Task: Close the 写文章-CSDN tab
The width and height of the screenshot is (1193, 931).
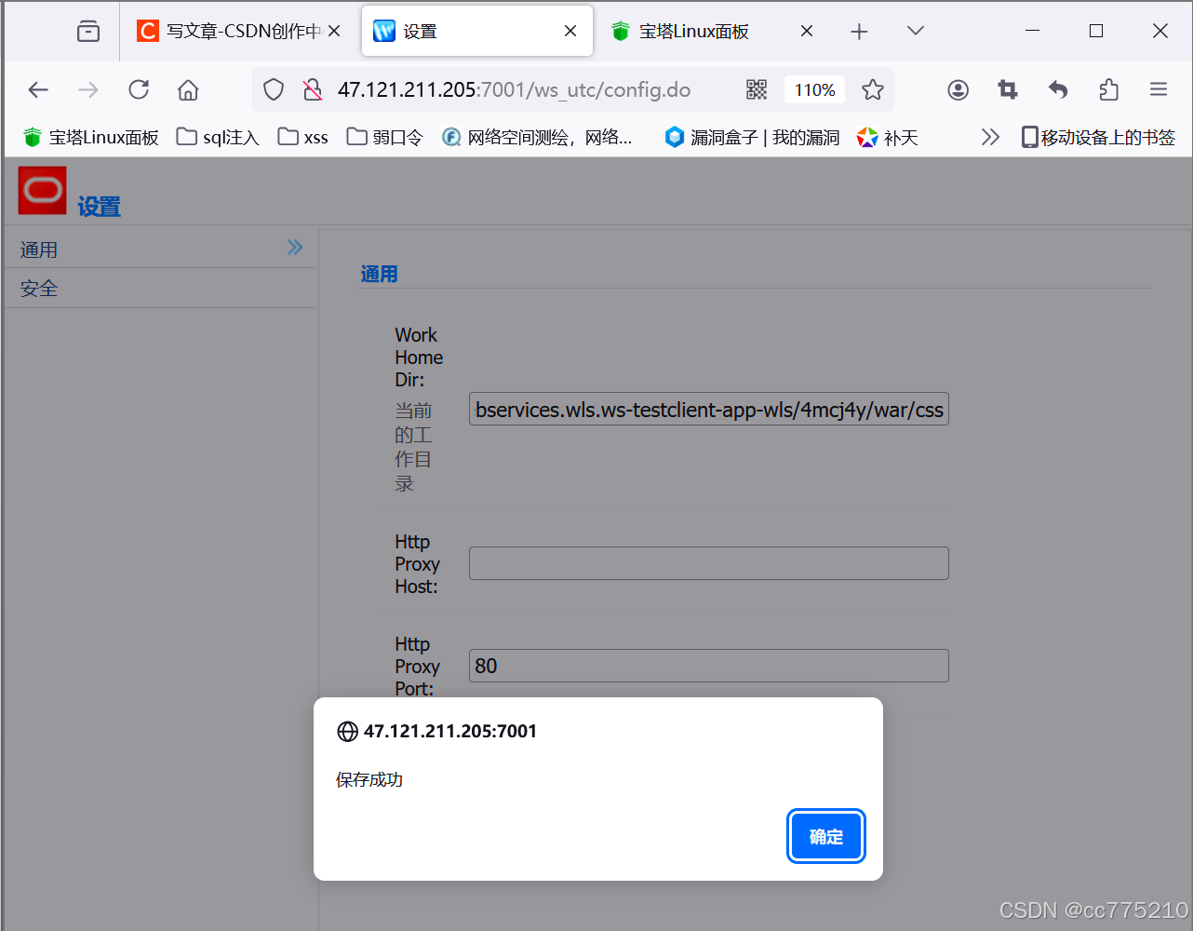Action: point(334,32)
